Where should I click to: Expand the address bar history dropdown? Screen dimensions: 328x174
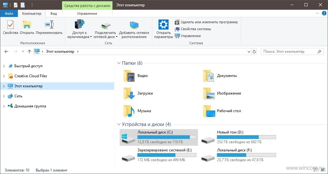(x=249, y=52)
